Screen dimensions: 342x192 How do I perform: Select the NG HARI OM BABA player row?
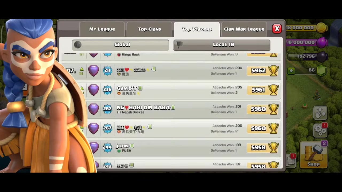tap(184, 109)
